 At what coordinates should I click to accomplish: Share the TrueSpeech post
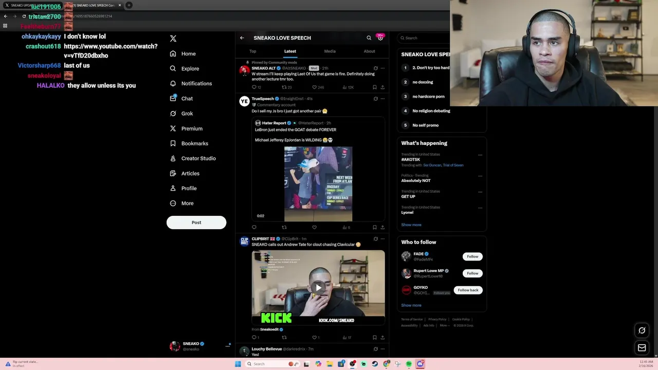[382, 227]
